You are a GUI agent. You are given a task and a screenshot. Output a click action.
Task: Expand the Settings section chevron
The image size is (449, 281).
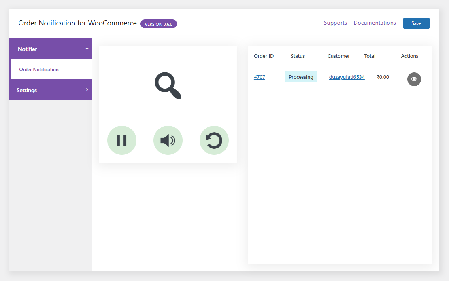pyautogui.click(x=86, y=90)
